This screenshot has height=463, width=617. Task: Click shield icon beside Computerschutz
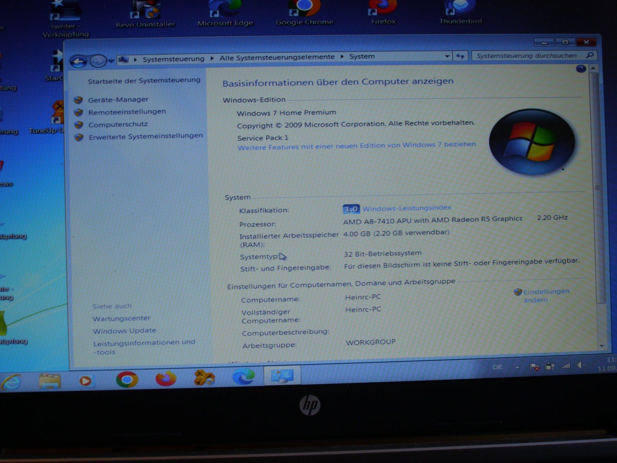(x=78, y=125)
